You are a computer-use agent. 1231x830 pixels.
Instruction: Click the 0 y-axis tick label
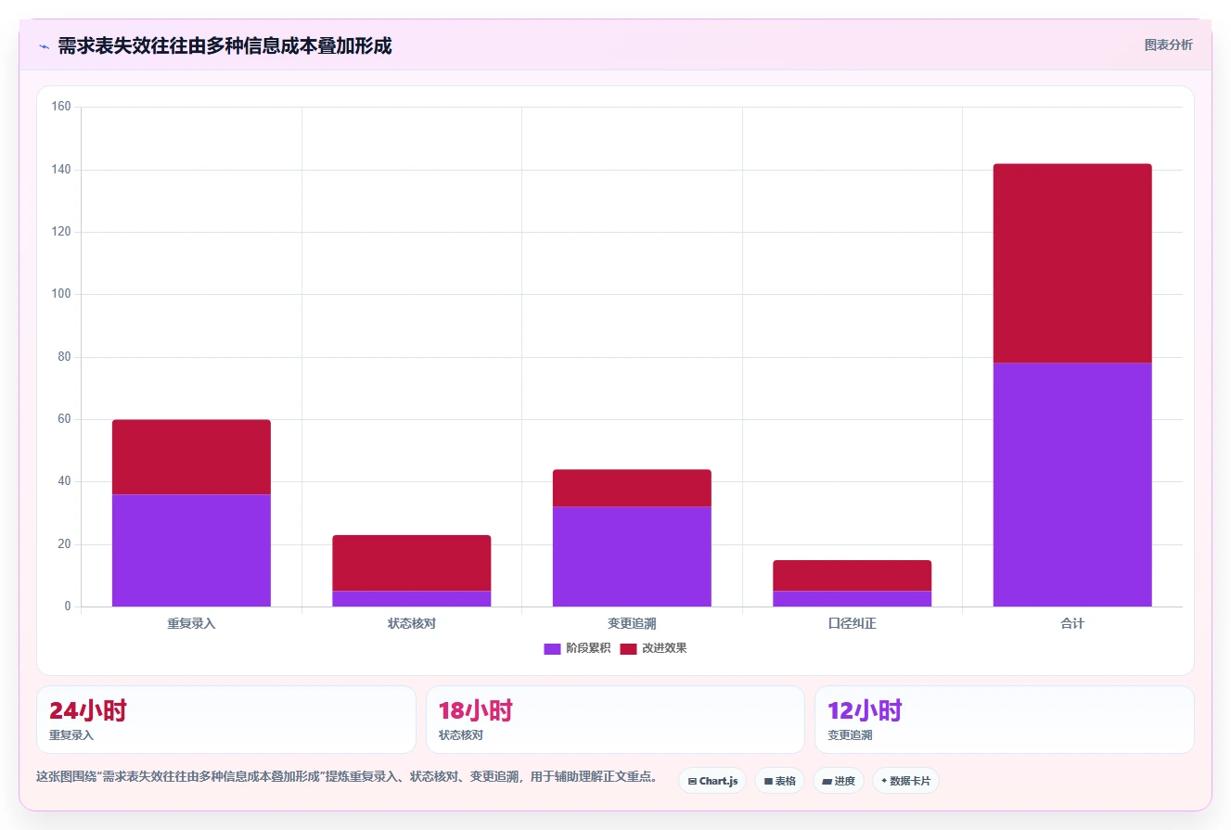tap(67, 607)
